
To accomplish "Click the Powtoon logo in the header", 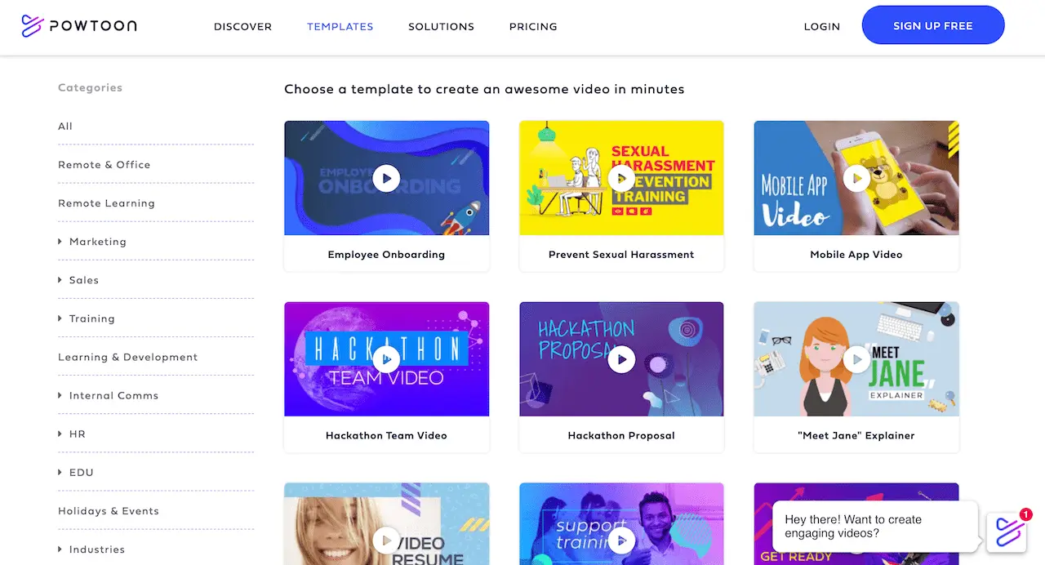I will click(79, 26).
